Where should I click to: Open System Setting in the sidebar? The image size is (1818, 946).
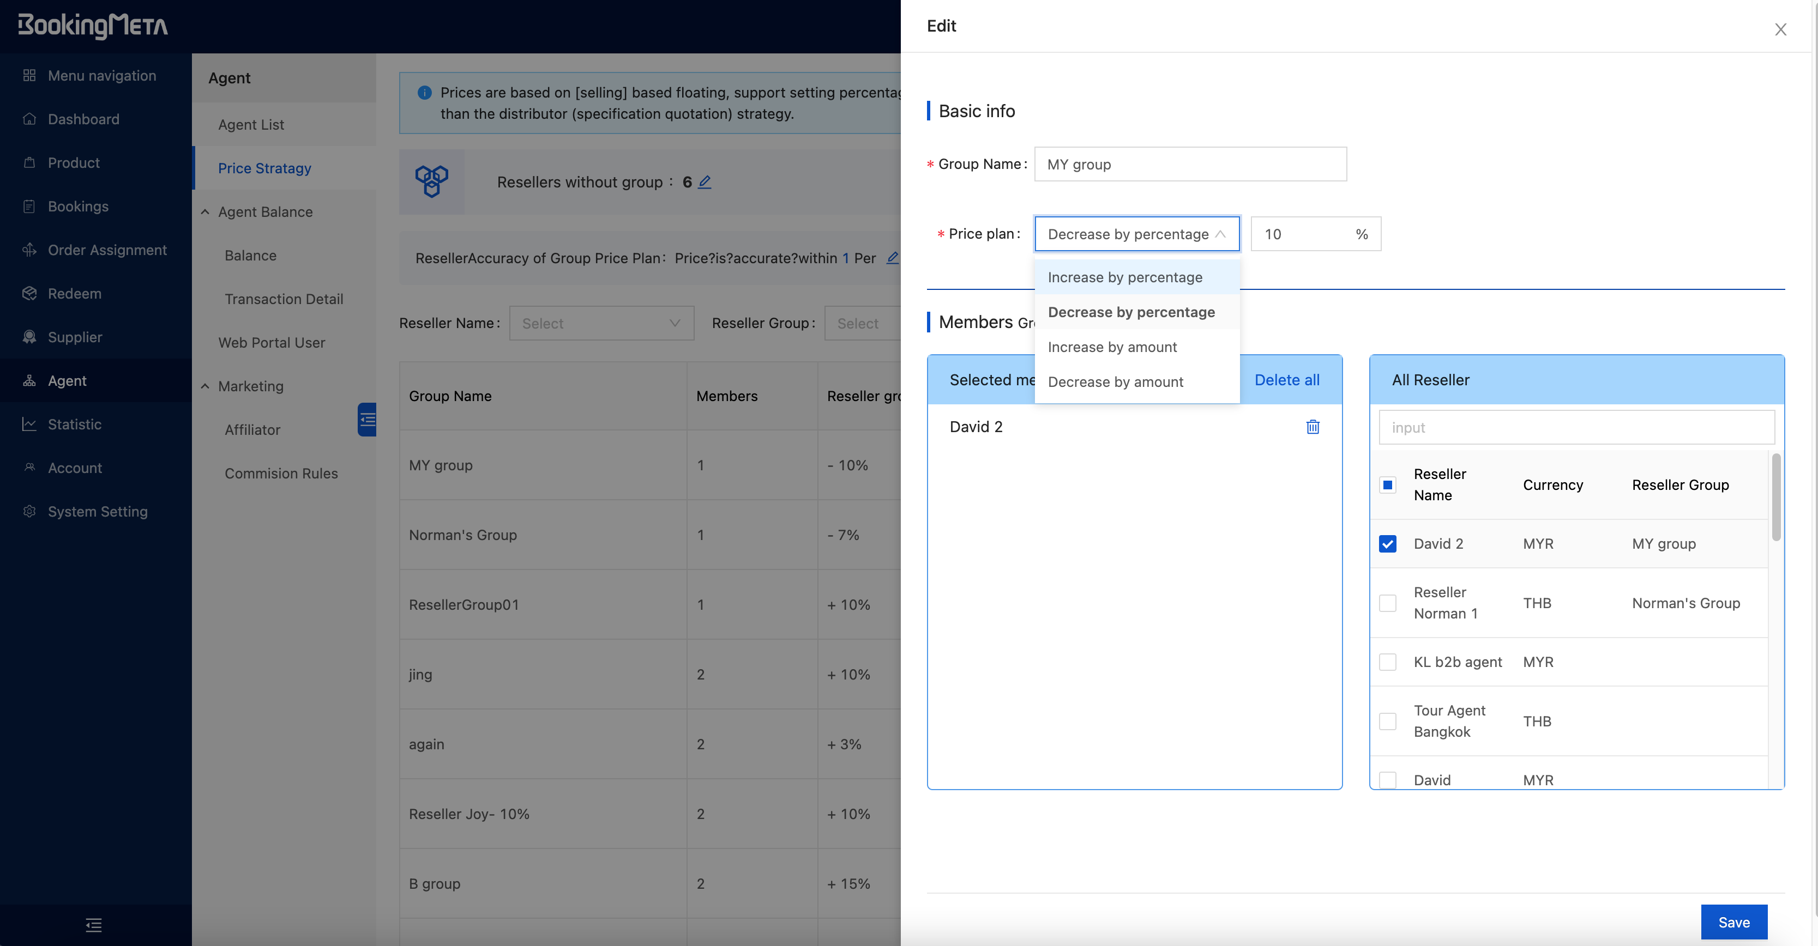[x=98, y=512]
